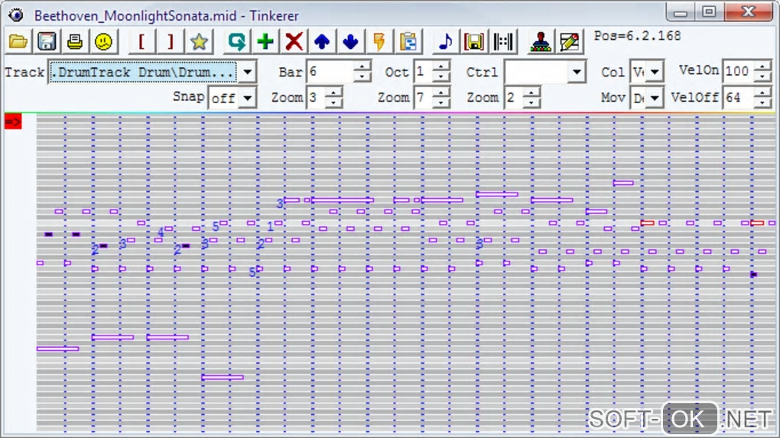Decrease the VelOn value
780x438 pixels.
click(762, 77)
